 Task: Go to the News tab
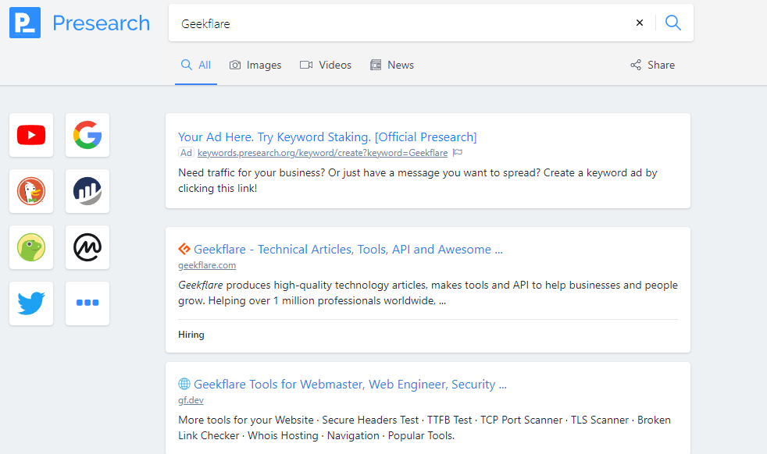point(392,65)
